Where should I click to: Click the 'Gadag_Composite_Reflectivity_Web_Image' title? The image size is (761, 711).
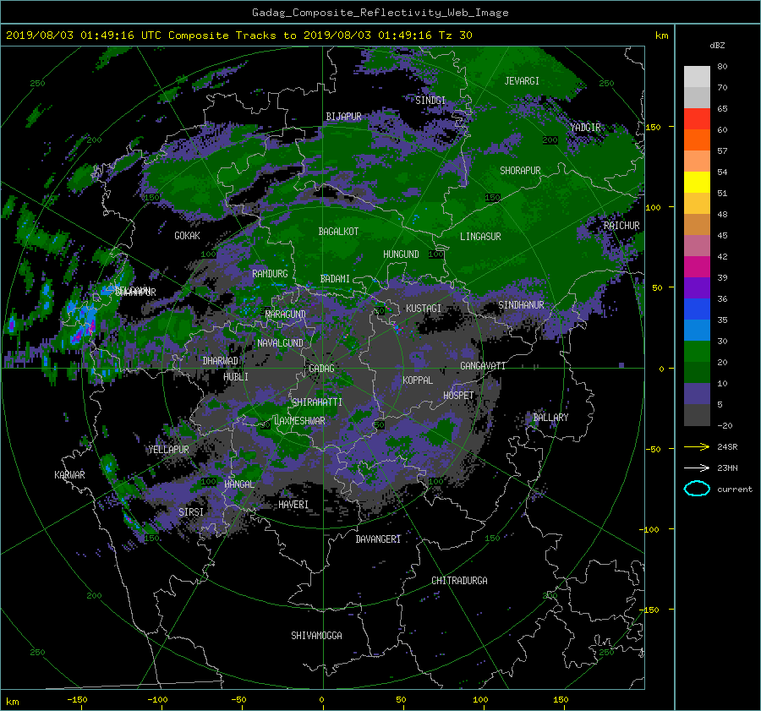click(x=380, y=13)
